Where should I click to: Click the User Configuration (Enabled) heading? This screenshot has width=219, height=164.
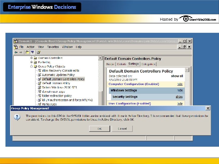tap(130, 104)
